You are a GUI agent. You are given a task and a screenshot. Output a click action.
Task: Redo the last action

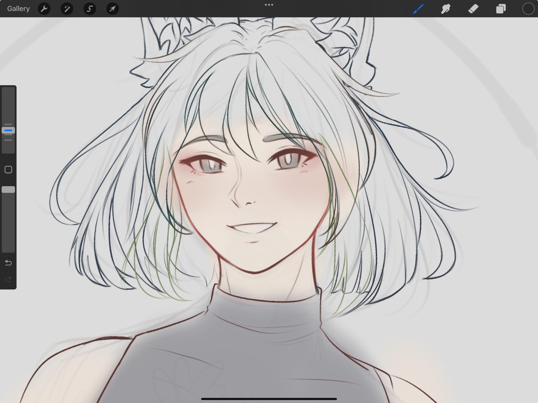8,279
